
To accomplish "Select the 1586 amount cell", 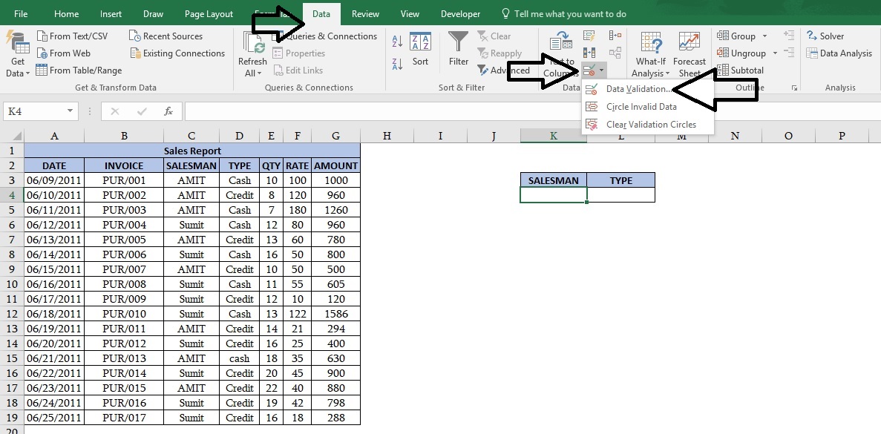I will [336, 314].
